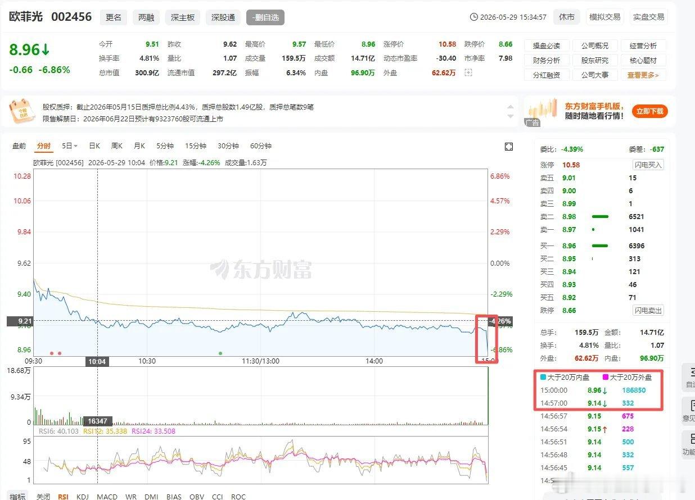Select the KDJ indicator
Image resolution: width=695 pixels, height=500 pixels.
pos(83,497)
